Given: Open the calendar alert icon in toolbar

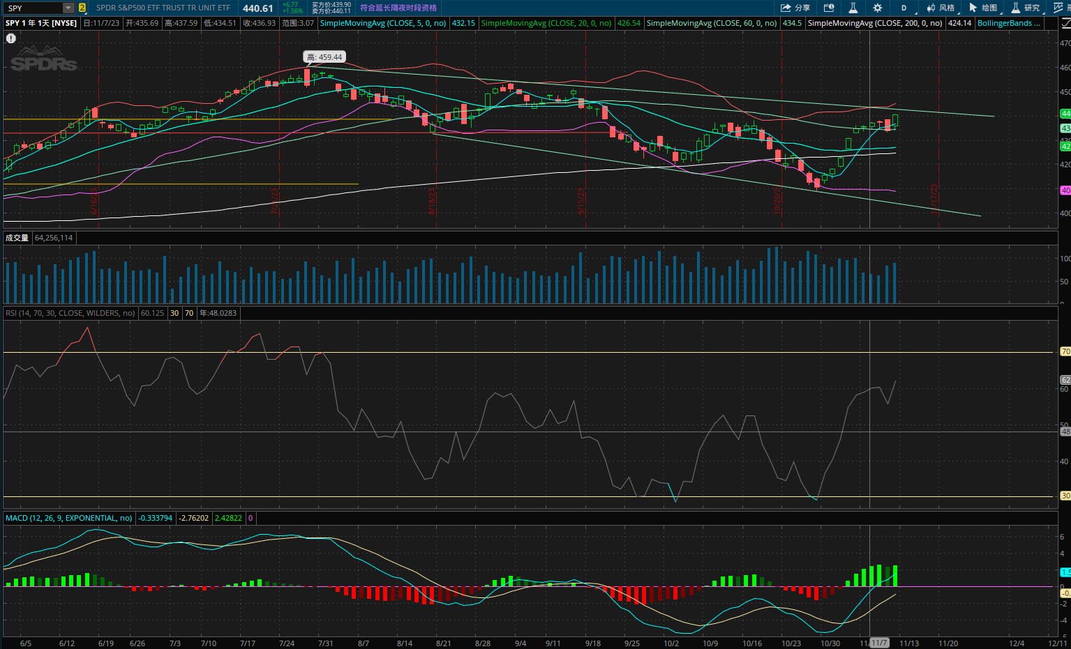Looking at the screenshot, I should [x=829, y=8].
